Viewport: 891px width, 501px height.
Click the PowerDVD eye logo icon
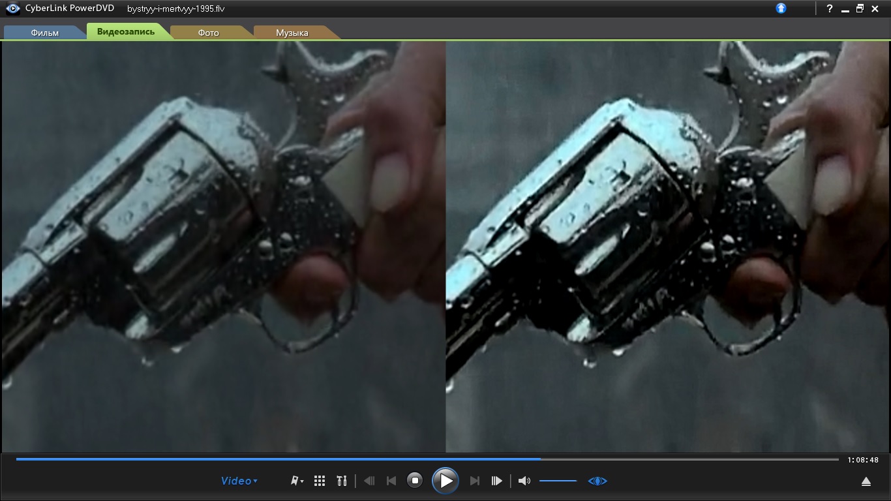12,8
